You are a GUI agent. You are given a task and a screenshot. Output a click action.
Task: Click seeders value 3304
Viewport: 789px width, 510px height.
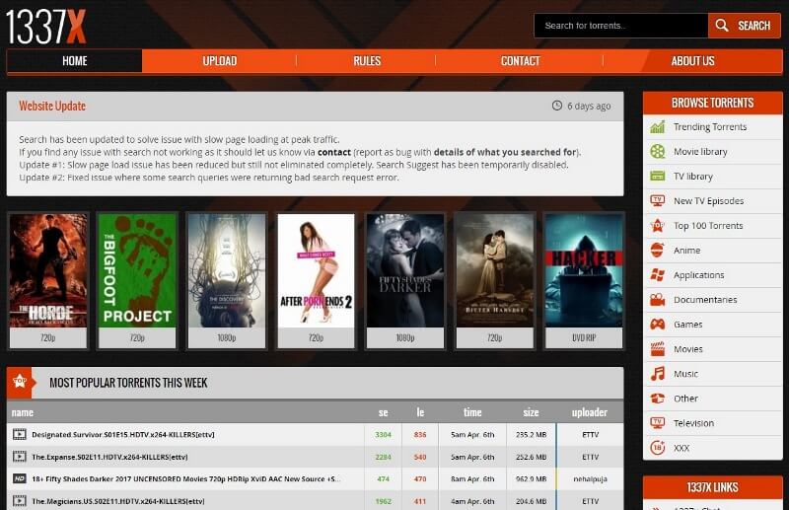383,434
